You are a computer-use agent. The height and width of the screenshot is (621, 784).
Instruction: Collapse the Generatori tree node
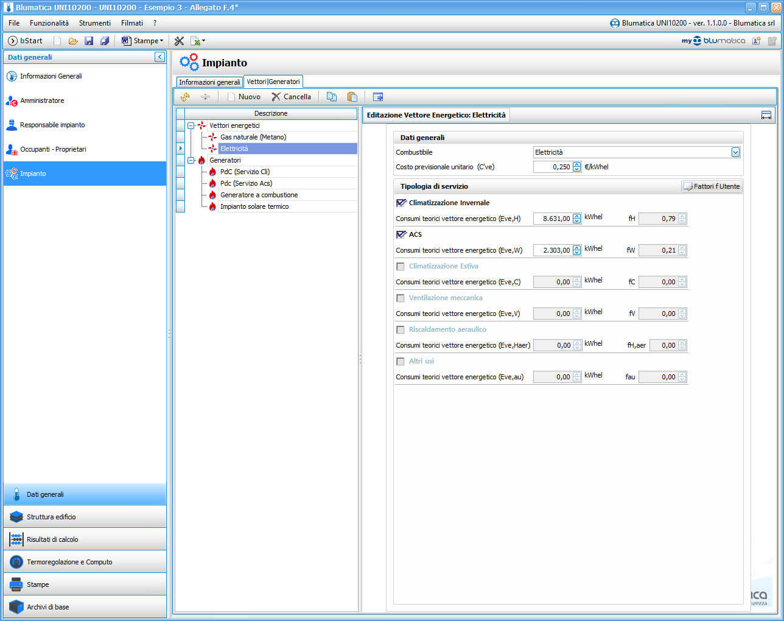pos(191,160)
